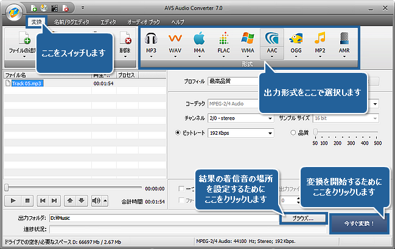Open the arrow beneath the FLAC label
The image size is (395, 249).
point(224,57)
